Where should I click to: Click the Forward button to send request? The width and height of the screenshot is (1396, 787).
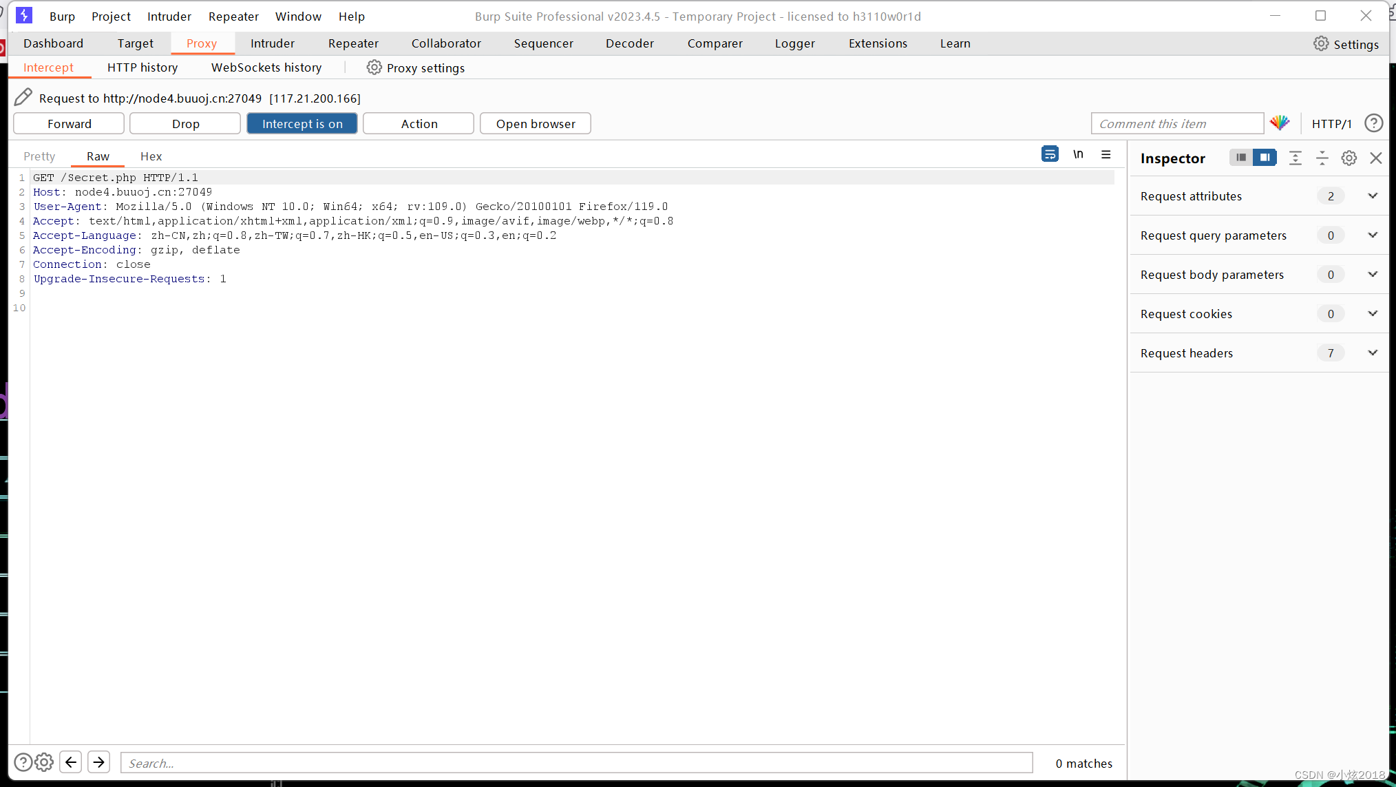[x=69, y=123]
